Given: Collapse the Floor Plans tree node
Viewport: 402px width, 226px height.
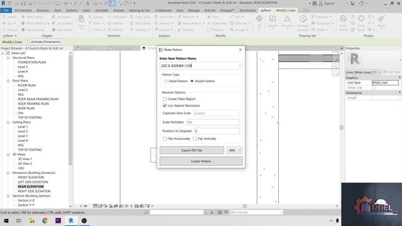Looking at the screenshot, I should (x=8, y=81).
